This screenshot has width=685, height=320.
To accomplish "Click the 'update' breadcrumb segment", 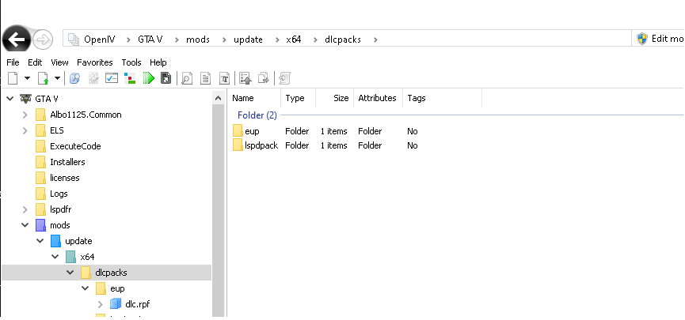I will pos(248,39).
